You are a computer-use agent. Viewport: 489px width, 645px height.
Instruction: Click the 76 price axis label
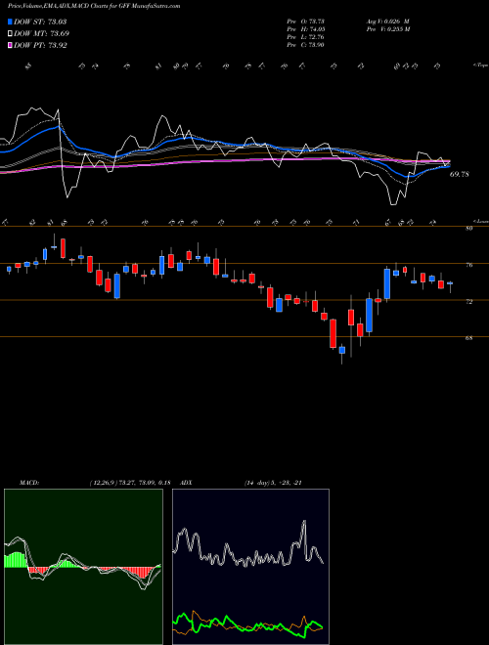coord(468,265)
